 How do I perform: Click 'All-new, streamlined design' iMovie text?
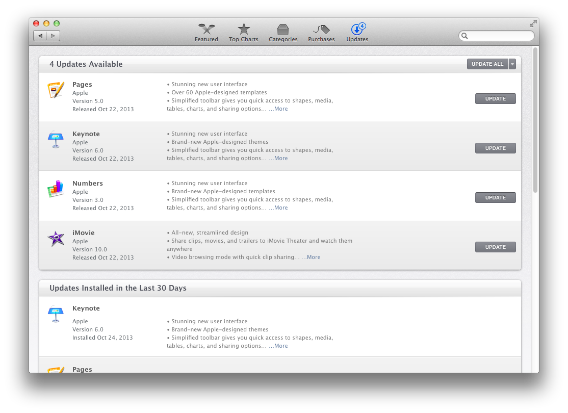pyautogui.click(x=210, y=233)
